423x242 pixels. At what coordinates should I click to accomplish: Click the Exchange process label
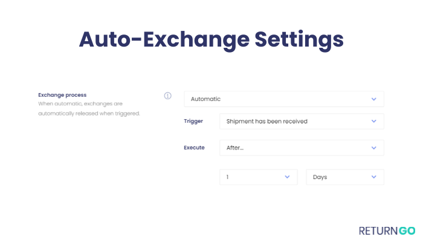(62, 95)
